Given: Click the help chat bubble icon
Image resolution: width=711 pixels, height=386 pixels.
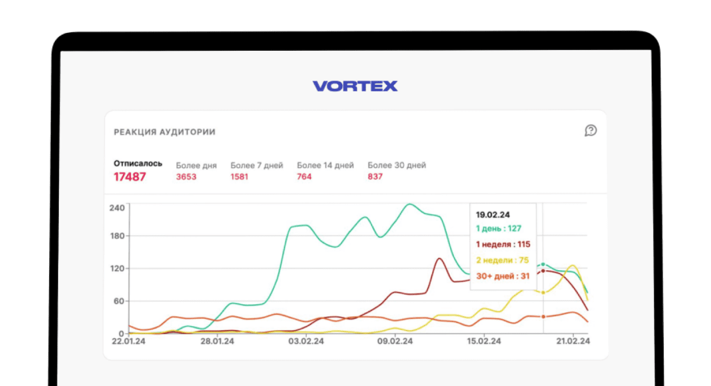Looking at the screenshot, I should (591, 131).
